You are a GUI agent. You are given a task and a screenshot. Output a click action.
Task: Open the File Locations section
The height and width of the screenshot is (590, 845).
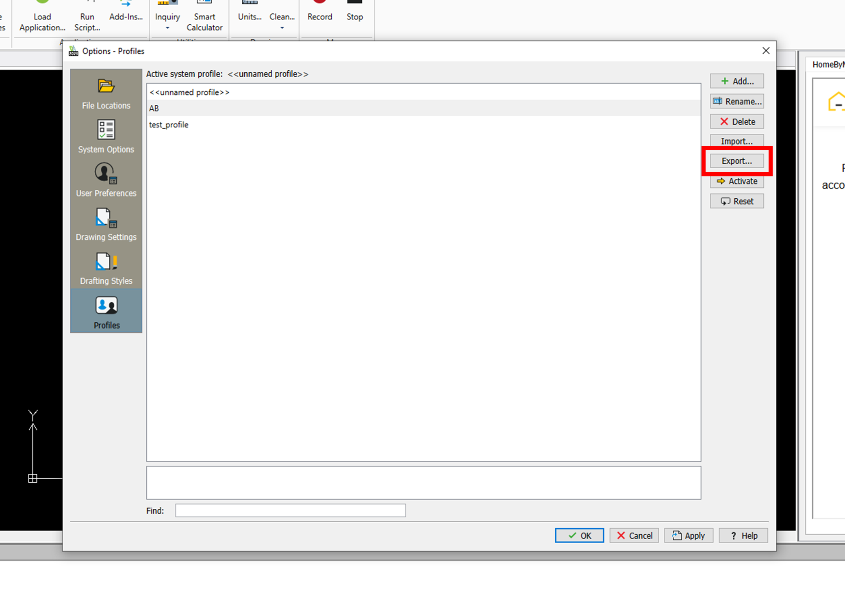pos(106,94)
